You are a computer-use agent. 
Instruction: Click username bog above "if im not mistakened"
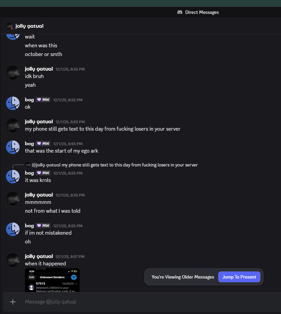click(29, 226)
